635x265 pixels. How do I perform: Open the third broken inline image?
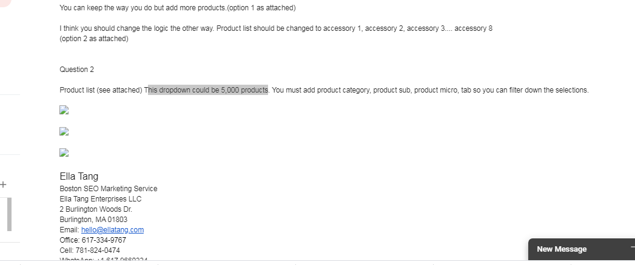click(64, 152)
